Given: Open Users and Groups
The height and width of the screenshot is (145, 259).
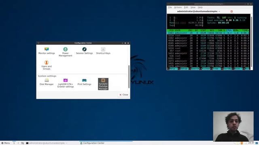Looking at the screenshot, I should (47, 65).
